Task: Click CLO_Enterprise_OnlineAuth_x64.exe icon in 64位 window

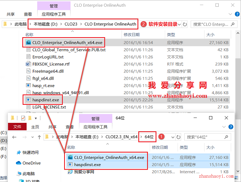Action: tap(70, 157)
